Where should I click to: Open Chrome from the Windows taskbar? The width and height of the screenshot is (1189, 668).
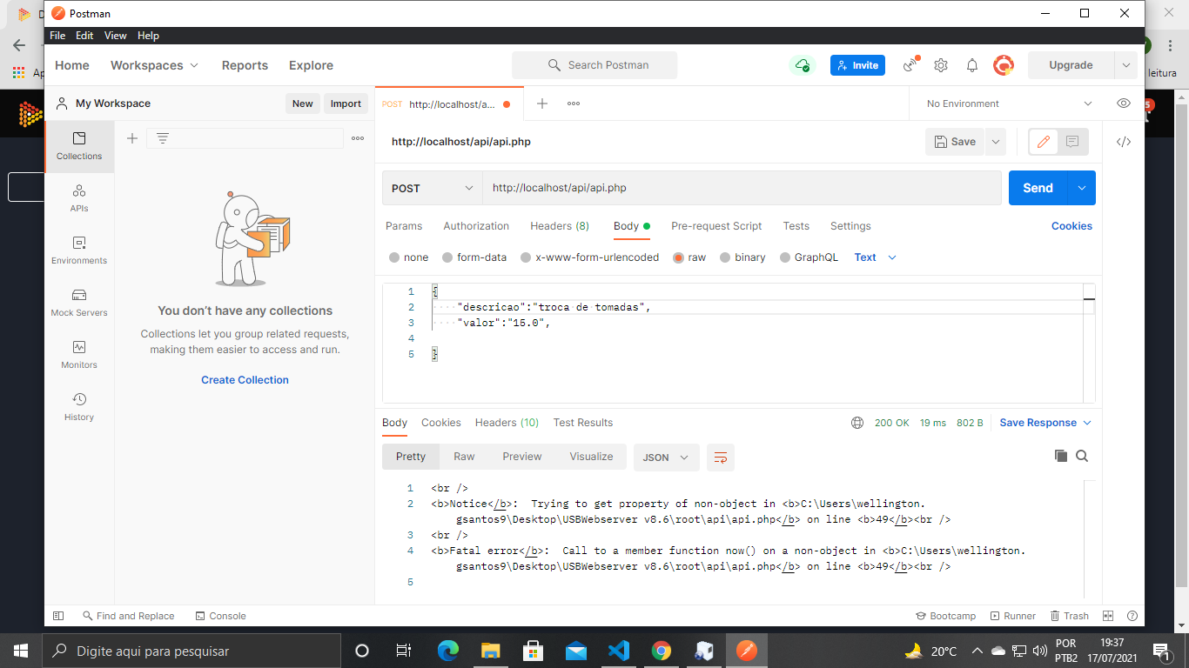click(662, 651)
